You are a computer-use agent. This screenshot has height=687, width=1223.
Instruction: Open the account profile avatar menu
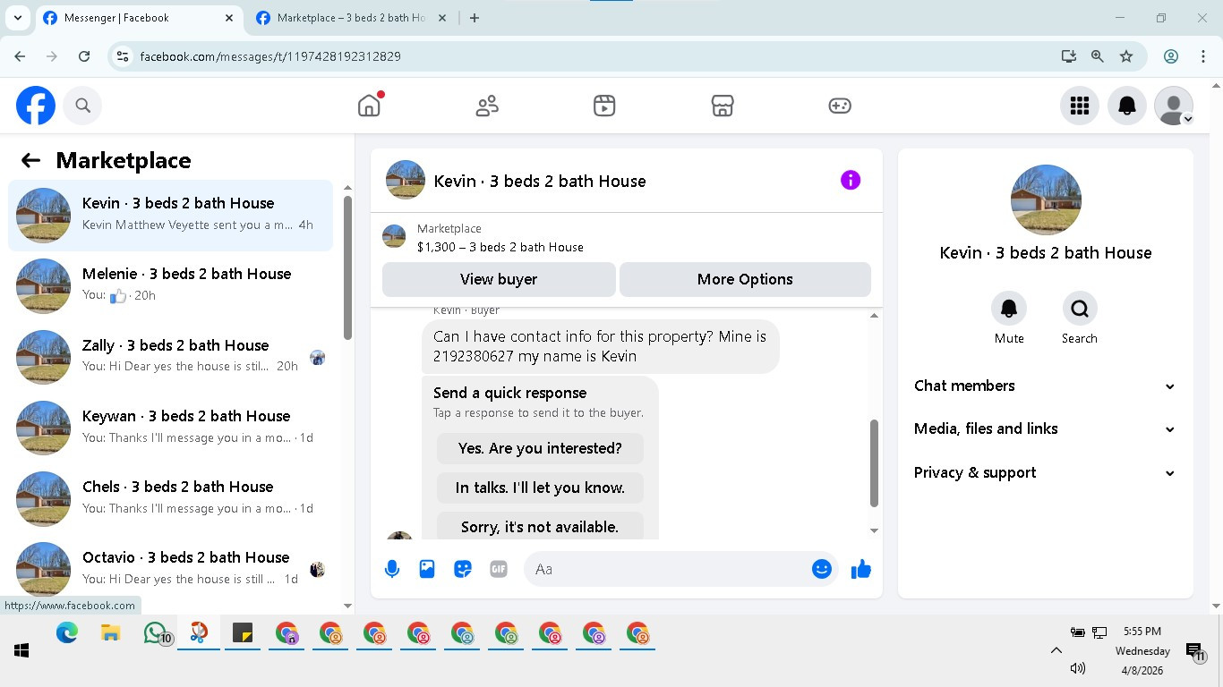pyautogui.click(x=1174, y=106)
